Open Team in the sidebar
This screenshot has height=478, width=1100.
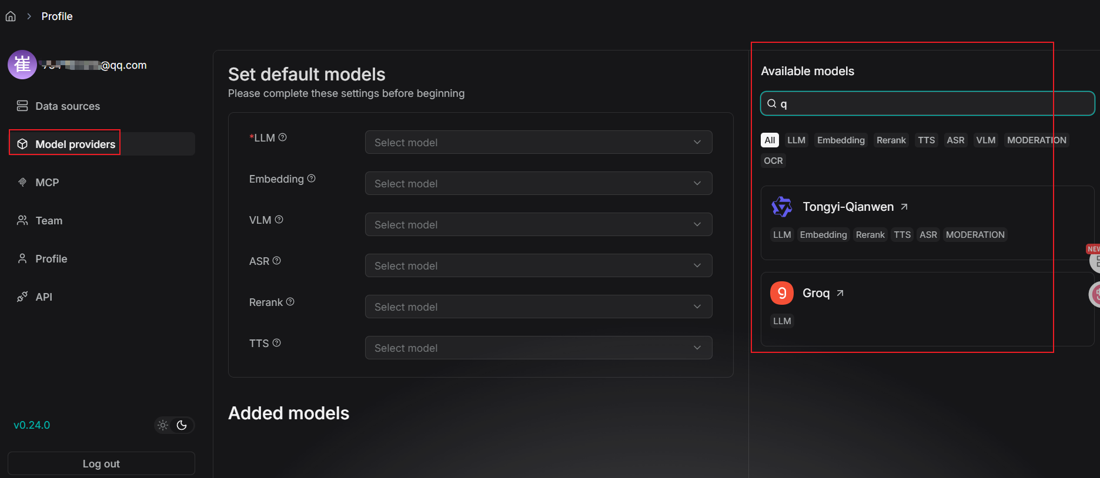[101, 220]
